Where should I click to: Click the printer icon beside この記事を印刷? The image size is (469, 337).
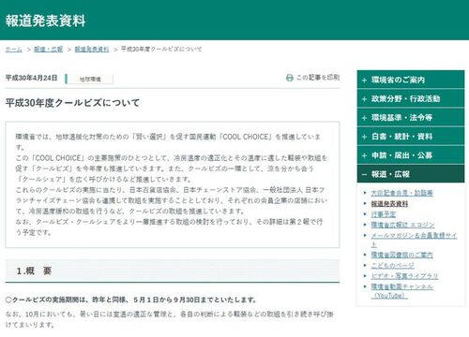(x=290, y=78)
